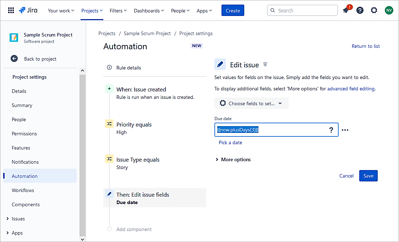Screen dimensions: 399x242
Task: Open the Dashboards menu
Action: click(149, 11)
